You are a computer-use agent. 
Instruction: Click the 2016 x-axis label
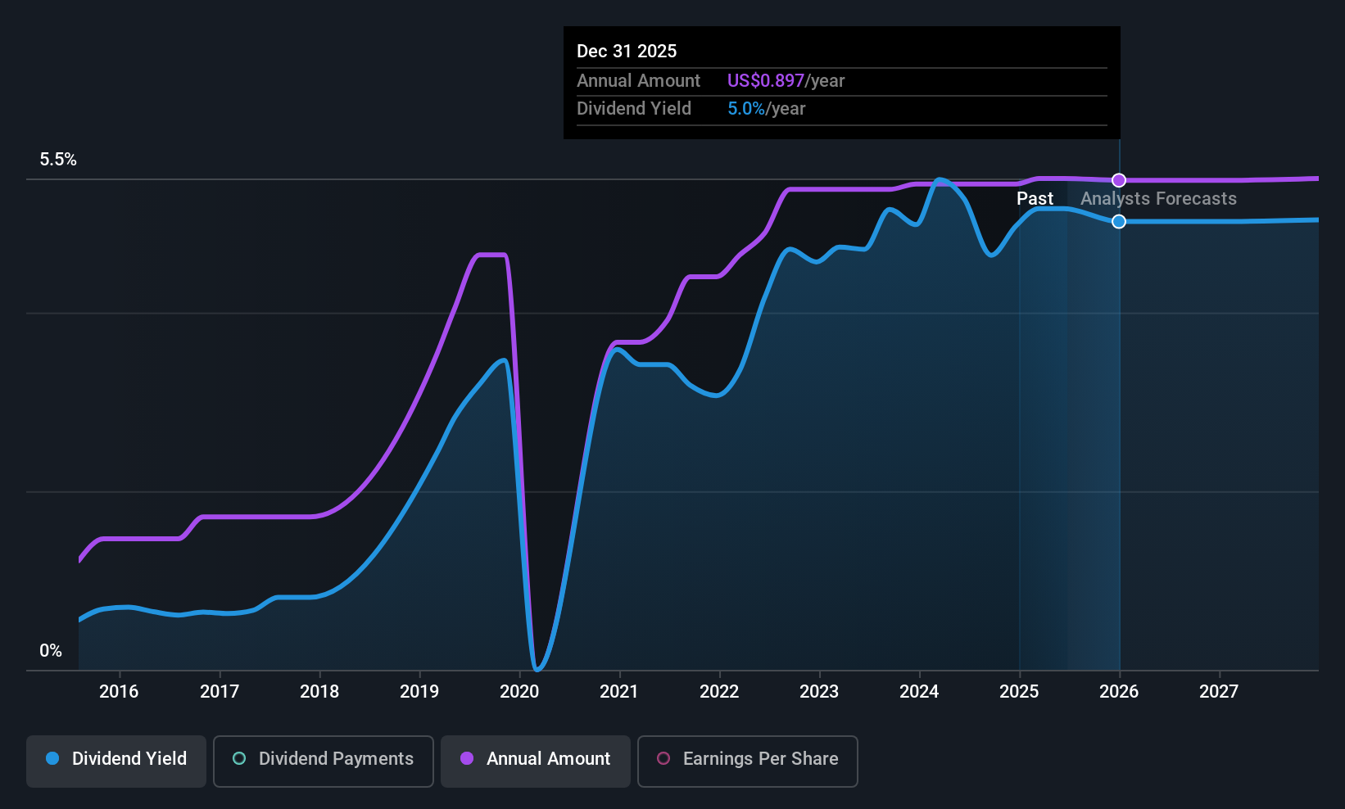click(119, 691)
